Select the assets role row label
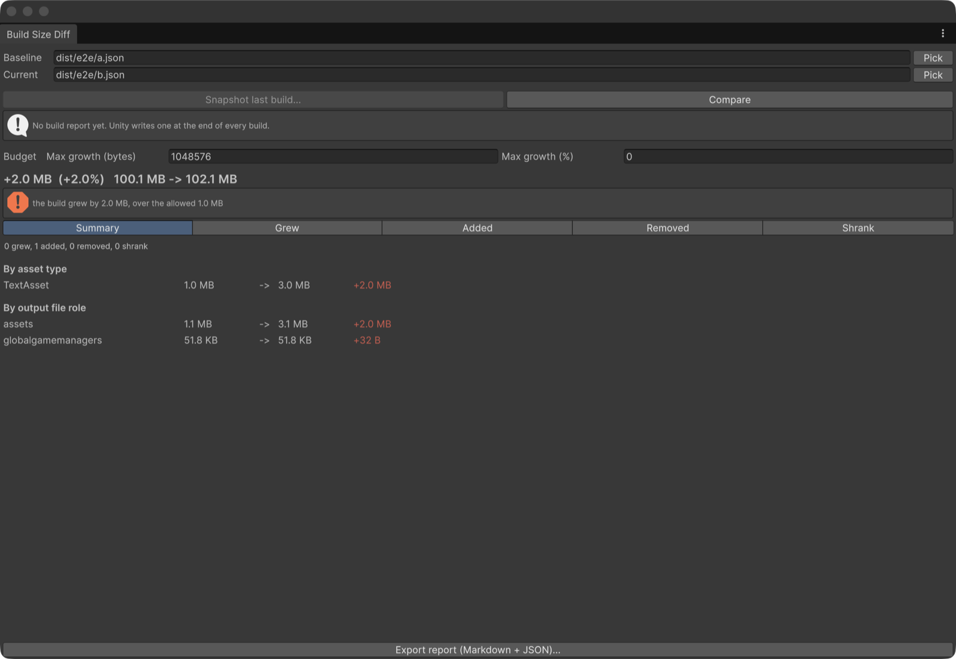The height and width of the screenshot is (659, 956). coord(19,324)
